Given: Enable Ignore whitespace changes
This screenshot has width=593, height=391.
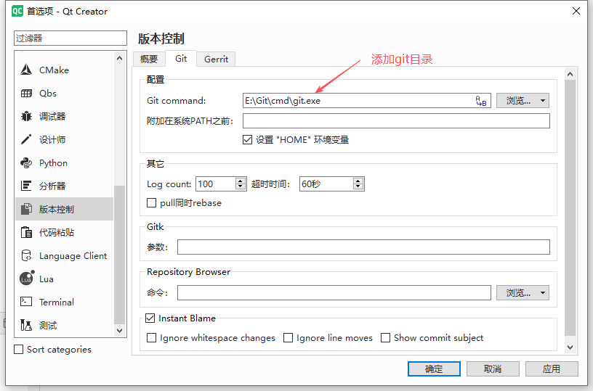Looking at the screenshot, I should point(151,338).
